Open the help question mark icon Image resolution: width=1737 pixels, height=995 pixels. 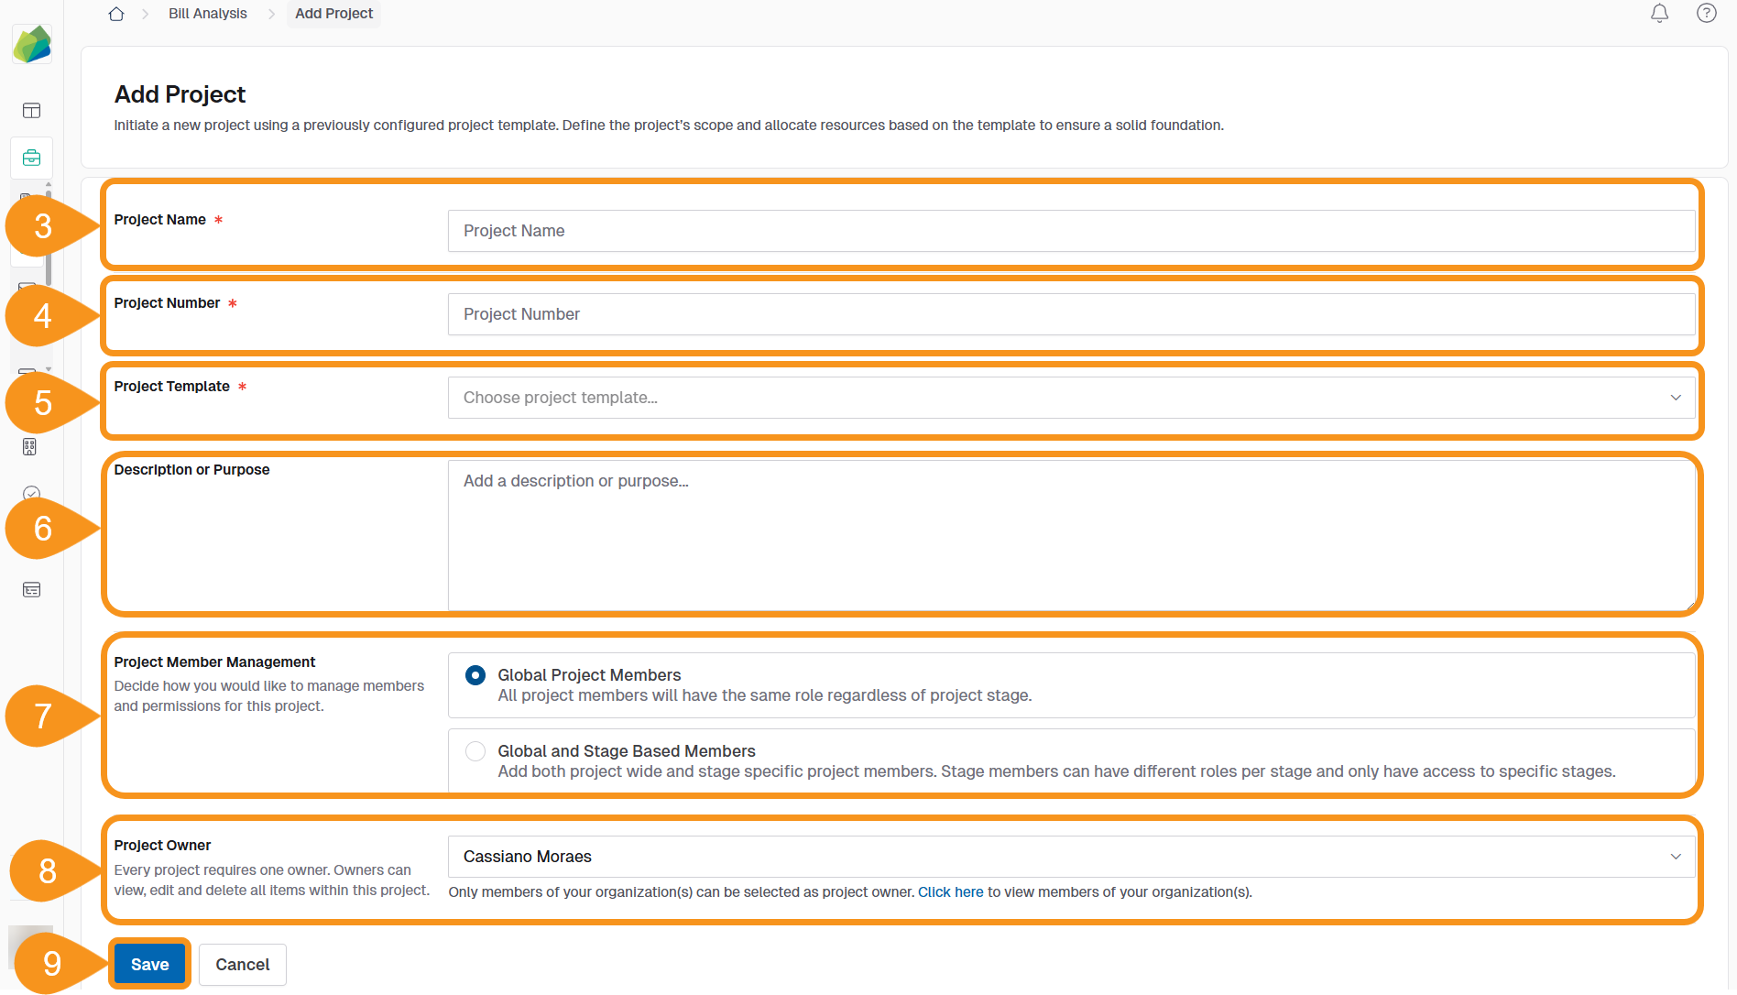1706,13
